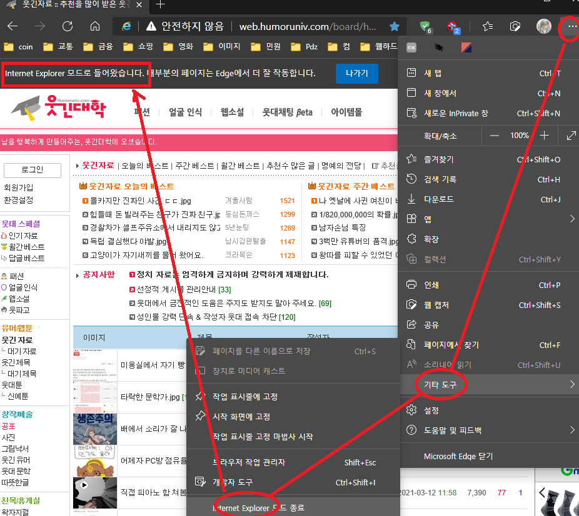Open the Pdz bookmark folder
The image size is (579, 516).
(x=305, y=47)
